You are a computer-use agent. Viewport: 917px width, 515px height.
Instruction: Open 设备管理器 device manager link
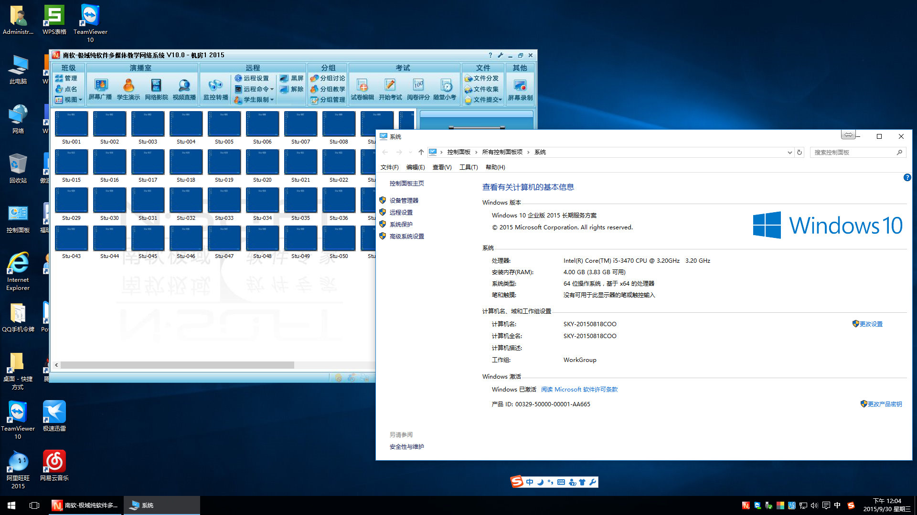tap(404, 201)
